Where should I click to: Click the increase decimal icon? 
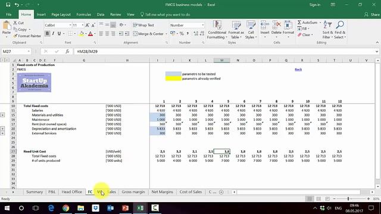pos(196,34)
